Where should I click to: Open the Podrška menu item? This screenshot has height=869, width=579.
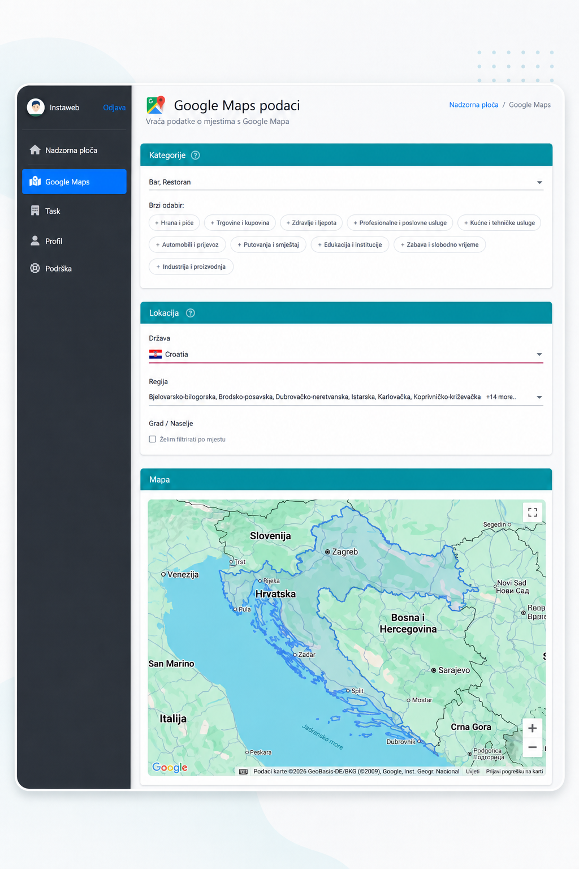tap(74, 269)
